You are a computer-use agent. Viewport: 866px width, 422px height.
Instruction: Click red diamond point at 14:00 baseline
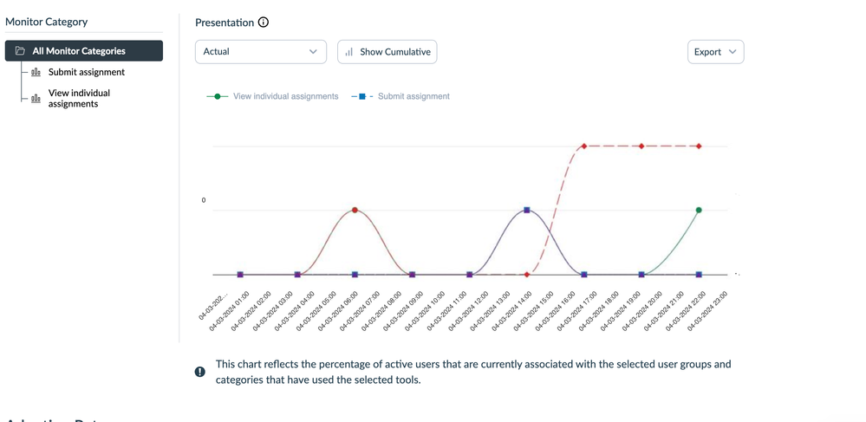click(527, 275)
